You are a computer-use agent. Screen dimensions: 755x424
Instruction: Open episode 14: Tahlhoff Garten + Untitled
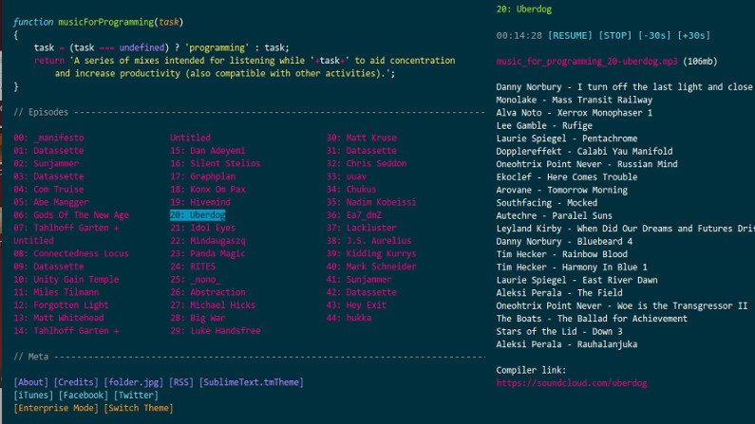point(66,331)
